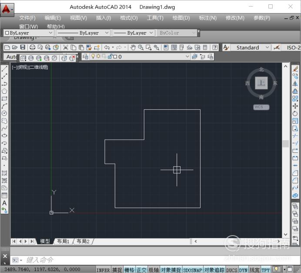This screenshot has width=301, height=273.
Task: Select the Move modify tool
Action: (295, 106)
